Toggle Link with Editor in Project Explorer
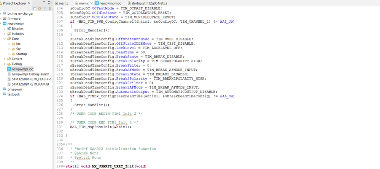The image size is (380, 169). [x=40, y=8]
